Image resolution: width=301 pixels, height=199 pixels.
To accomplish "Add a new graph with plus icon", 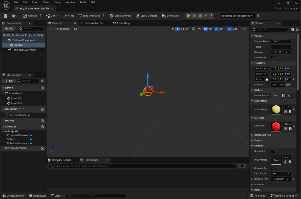I will coord(42,88).
